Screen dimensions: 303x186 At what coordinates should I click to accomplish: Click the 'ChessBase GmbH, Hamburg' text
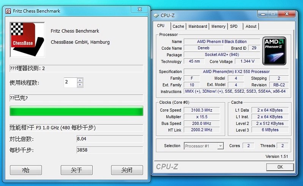[x=80, y=42]
